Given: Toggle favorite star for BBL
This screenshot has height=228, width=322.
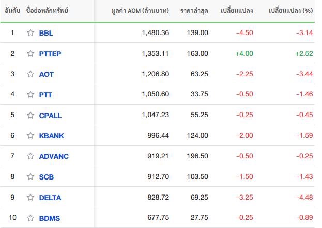Looking at the screenshot, I should [30, 32].
